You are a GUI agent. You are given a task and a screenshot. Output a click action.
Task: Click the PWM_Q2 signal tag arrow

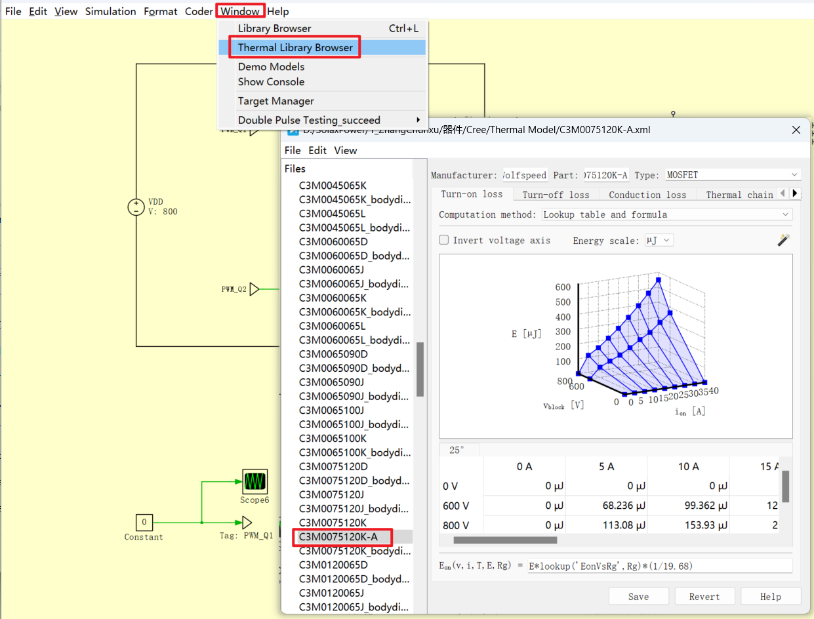pyautogui.click(x=254, y=289)
